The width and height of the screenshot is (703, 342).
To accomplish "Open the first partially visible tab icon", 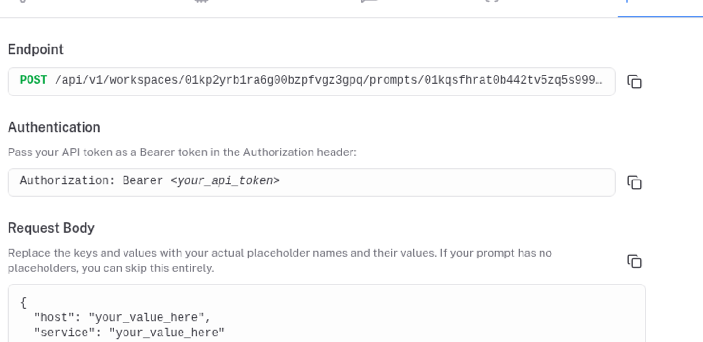I will (22, 1).
